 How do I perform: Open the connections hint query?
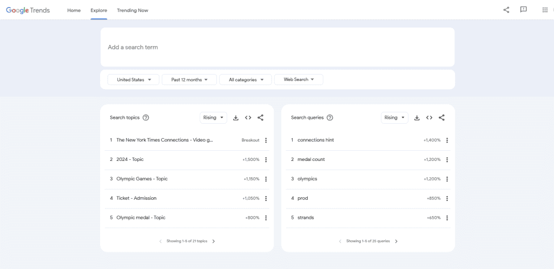[x=315, y=140]
